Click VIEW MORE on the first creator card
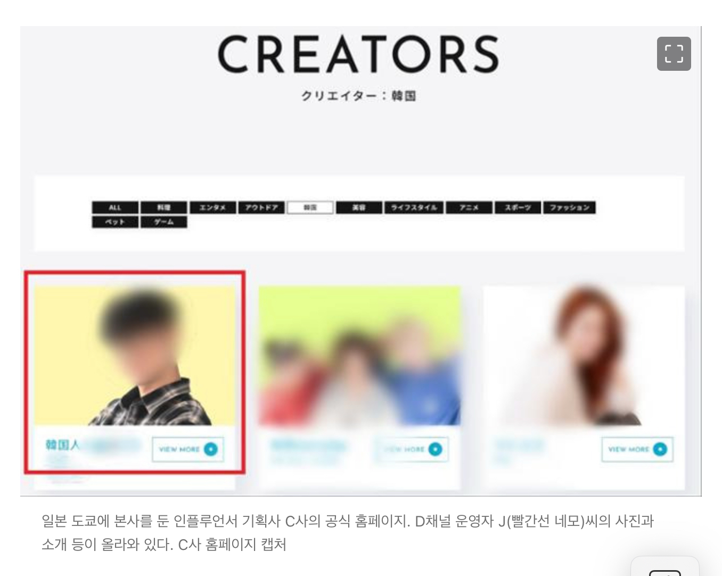 pyautogui.click(x=188, y=449)
